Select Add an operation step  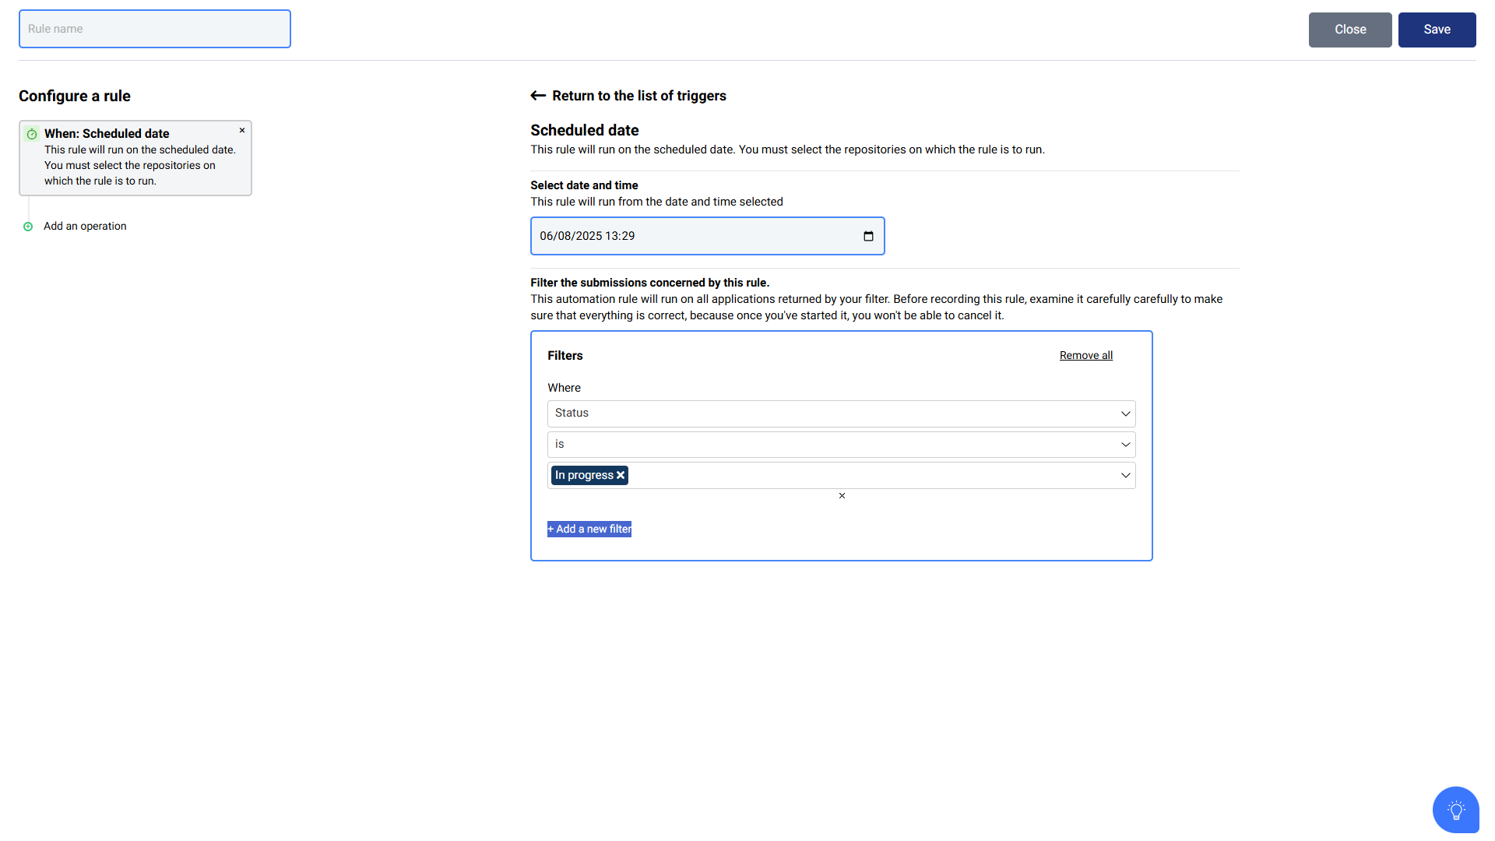pos(85,227)
